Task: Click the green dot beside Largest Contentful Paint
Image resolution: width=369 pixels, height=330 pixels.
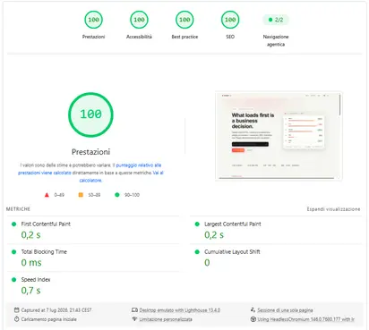Action: point(197,224)
